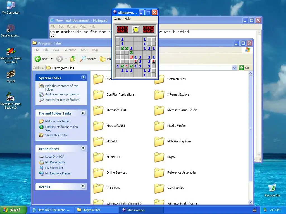Select the Internet Explorer folder icon
The height and width of the screenshot is (214, 286).
(x=159, y=95)
